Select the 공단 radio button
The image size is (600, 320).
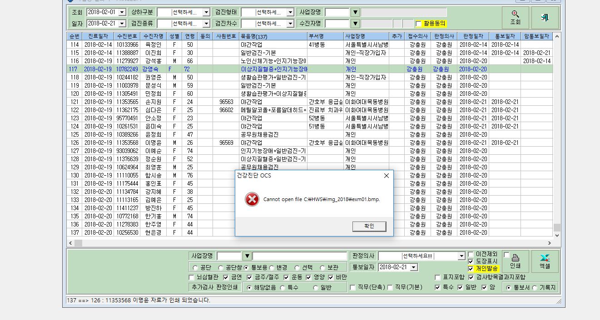point(195,267)
